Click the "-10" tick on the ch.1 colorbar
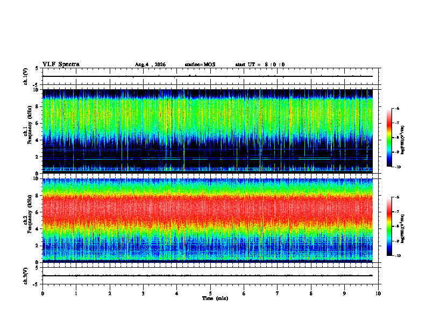Viewport: 426px width, 329px height. [x=397, y=167]
